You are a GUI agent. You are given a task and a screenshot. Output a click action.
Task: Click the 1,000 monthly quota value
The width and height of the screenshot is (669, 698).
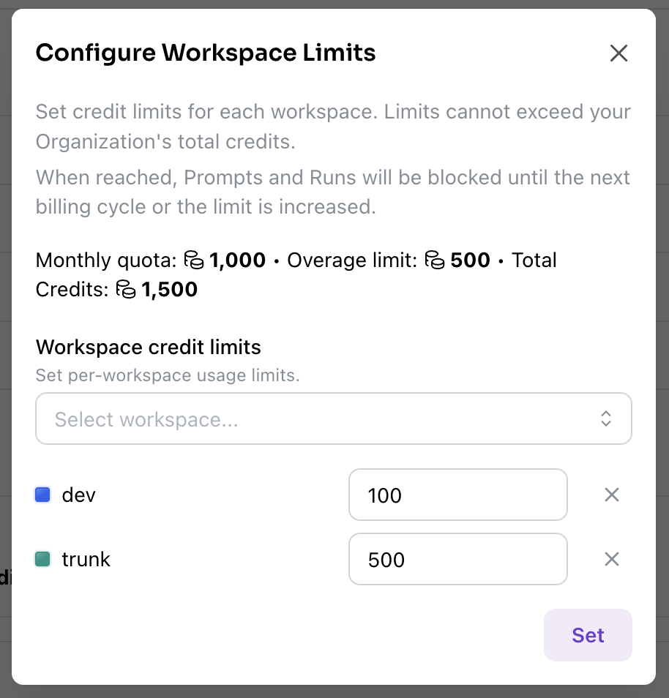point(237,260)
